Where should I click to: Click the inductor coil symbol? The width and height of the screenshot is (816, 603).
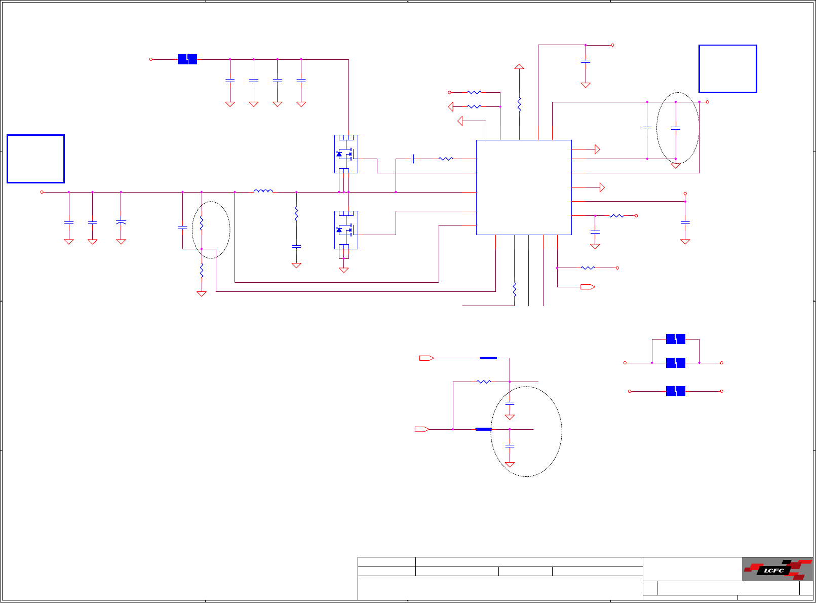point(263,191)
